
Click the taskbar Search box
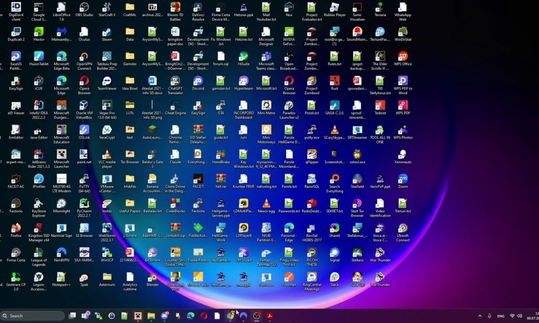[33, 316]
